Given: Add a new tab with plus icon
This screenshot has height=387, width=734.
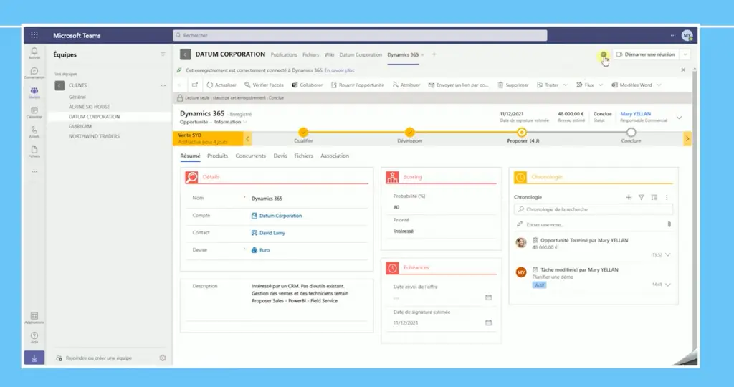Looking at the screenshot, I should click(434, 54).
